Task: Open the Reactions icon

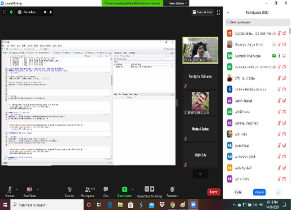Action: coord(172,189)
